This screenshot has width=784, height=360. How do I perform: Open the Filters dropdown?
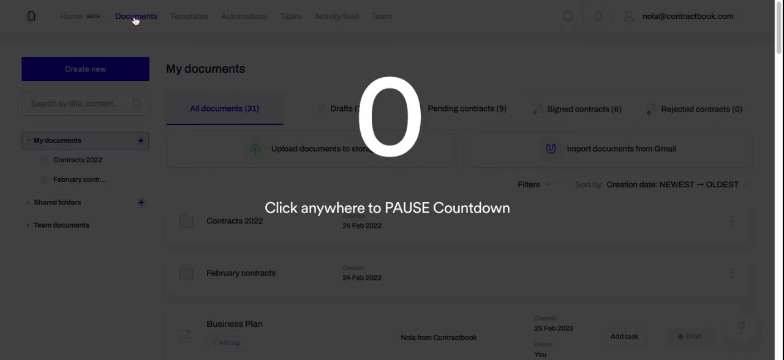tap(533, 184)
